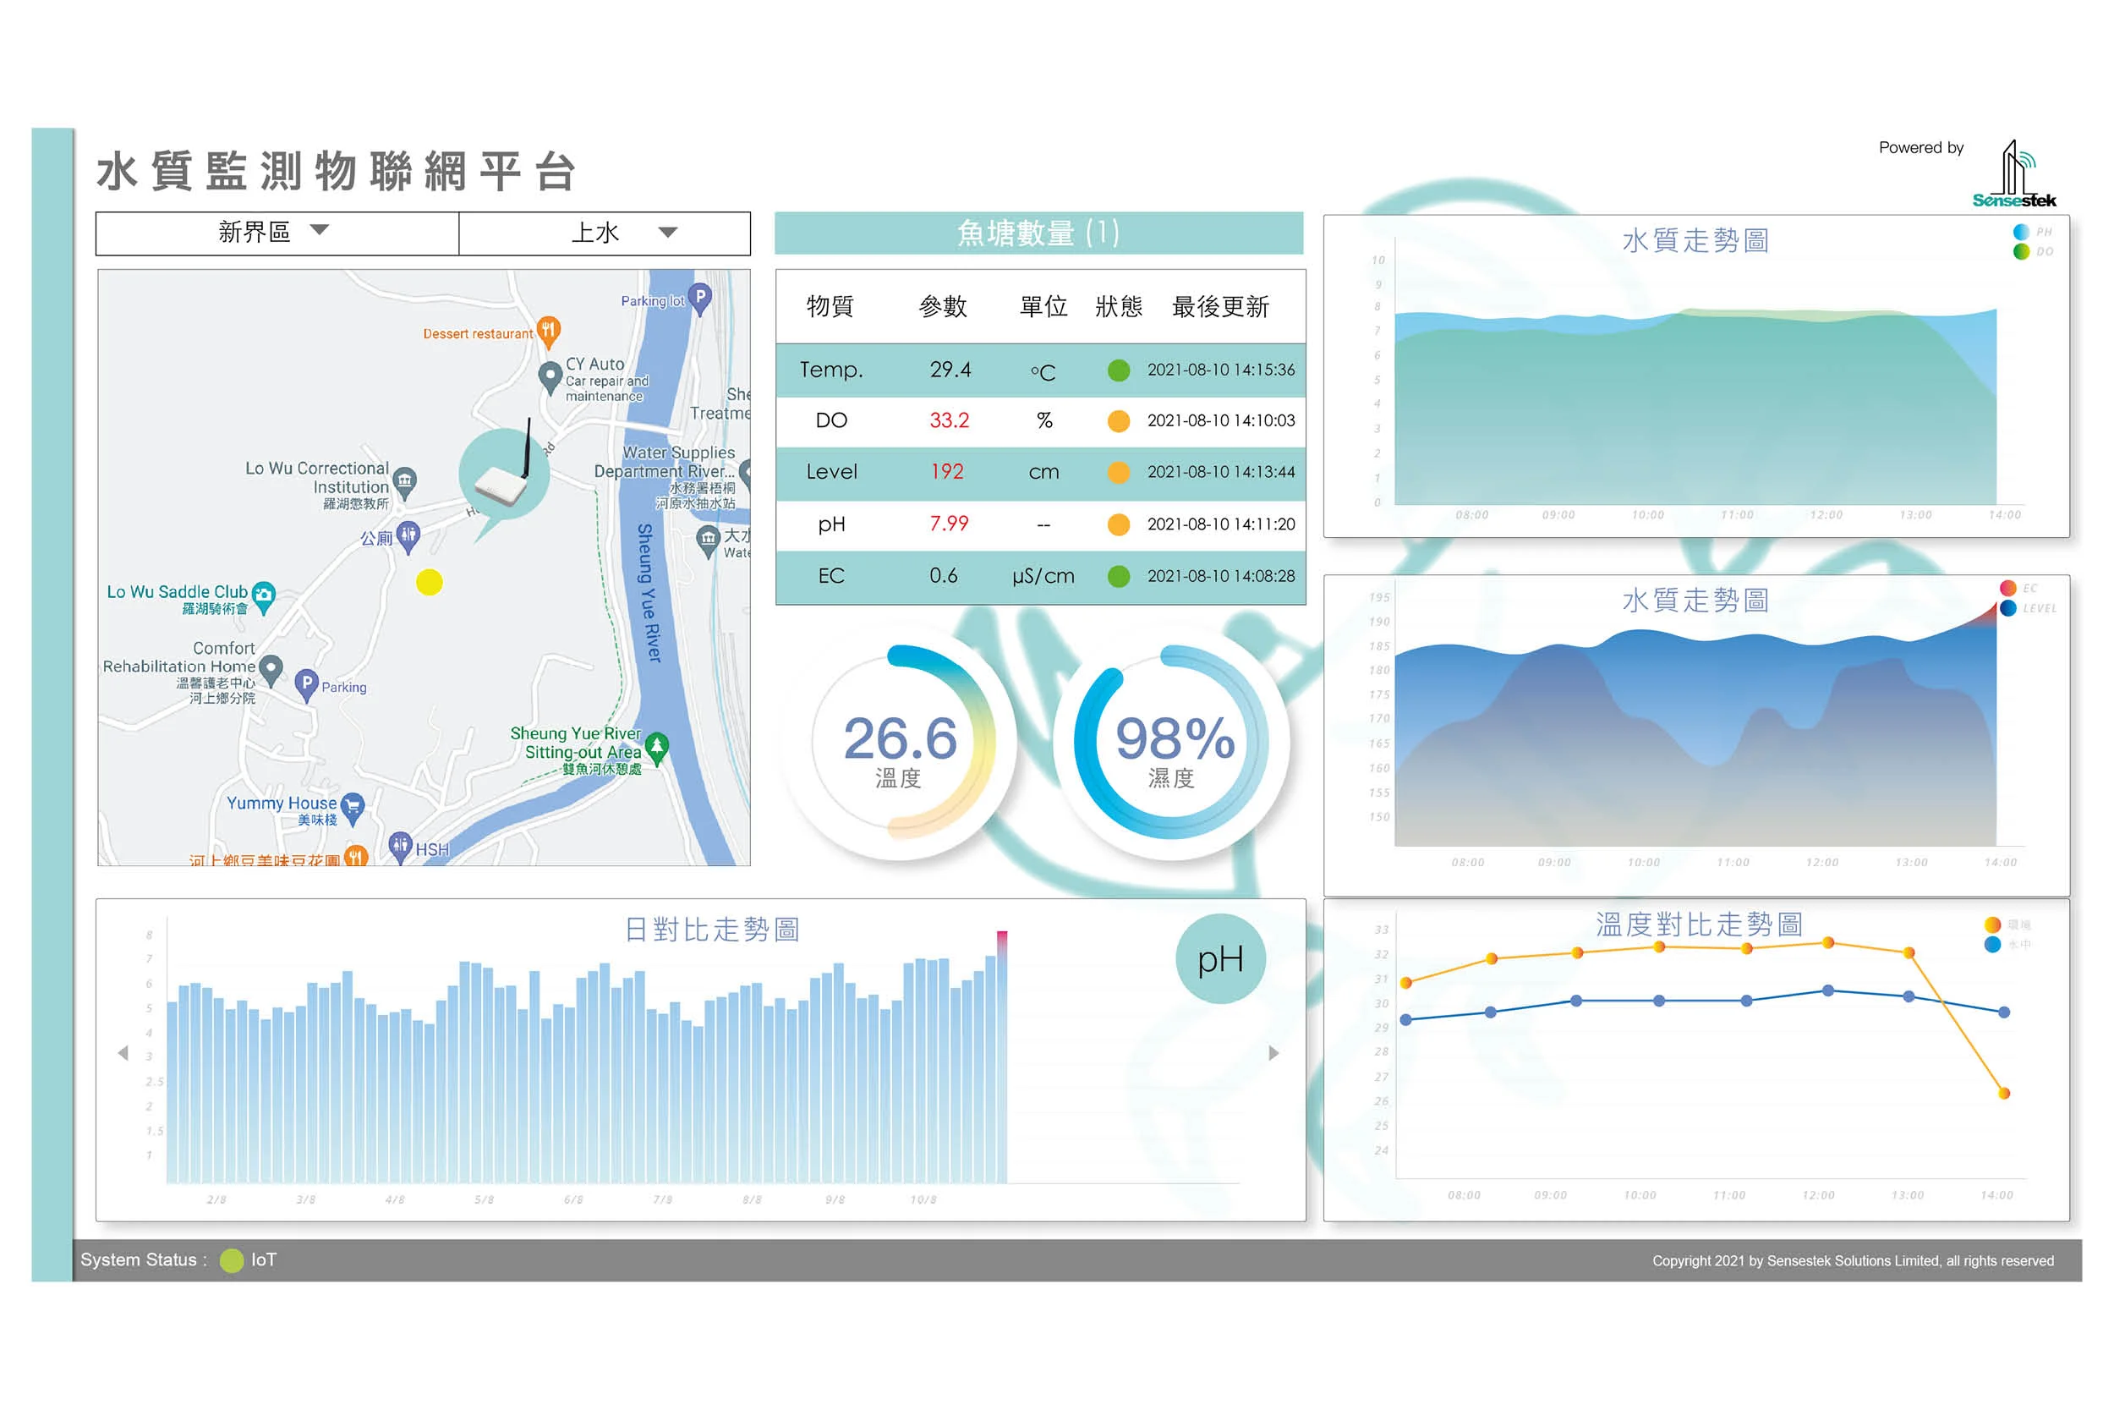The width and height of the screenshot is (2114, 1410).
Task: Click the Parking lot pin near river
Action: (x=700, y=297)
